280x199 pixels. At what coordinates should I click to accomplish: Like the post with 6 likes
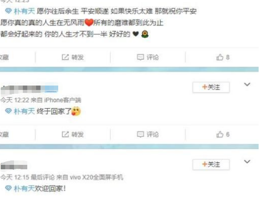pyautogui.click(x=220, y=134)
